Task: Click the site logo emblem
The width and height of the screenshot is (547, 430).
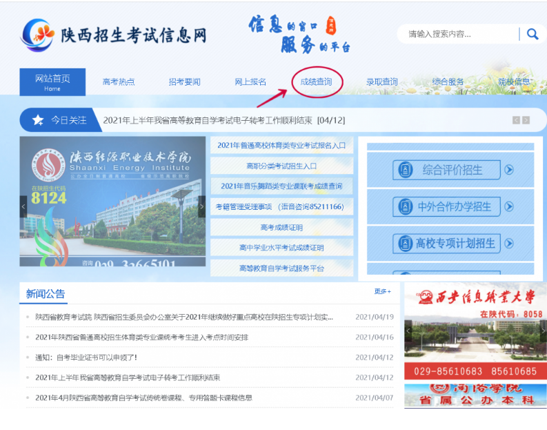Action: (x=38, y=35)
